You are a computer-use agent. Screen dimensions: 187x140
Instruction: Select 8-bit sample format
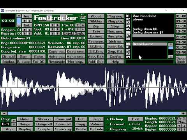[x=135, y=124]
